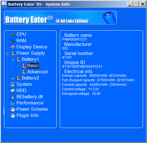Select the Power Supply label
This screenshot has width=147, height=143.
click(31, 53)
